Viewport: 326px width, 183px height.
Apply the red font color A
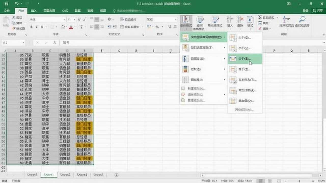(71, 27)
